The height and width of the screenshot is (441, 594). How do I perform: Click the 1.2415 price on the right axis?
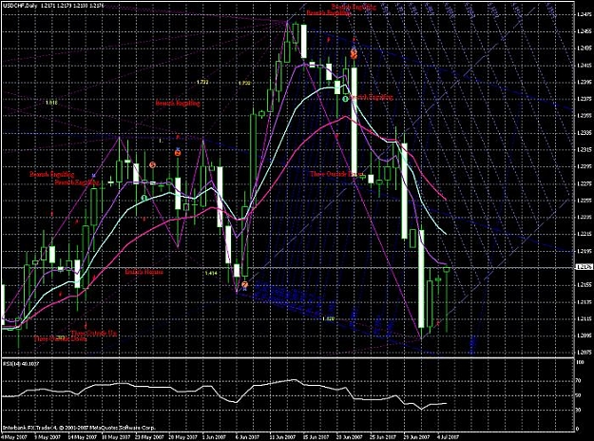point(583,66)
